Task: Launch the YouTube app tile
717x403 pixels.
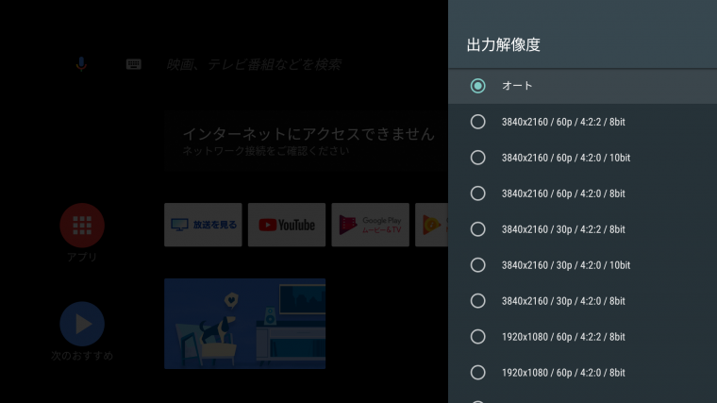Action: (x=287, y=225)
